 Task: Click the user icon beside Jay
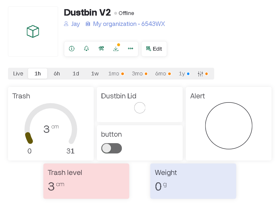(66, 24)
